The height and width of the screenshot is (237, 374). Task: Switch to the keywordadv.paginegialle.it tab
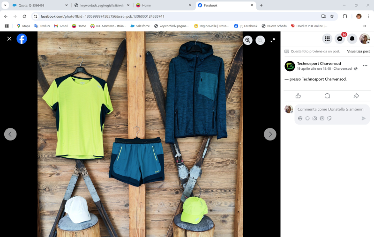(x=102, y=5)
